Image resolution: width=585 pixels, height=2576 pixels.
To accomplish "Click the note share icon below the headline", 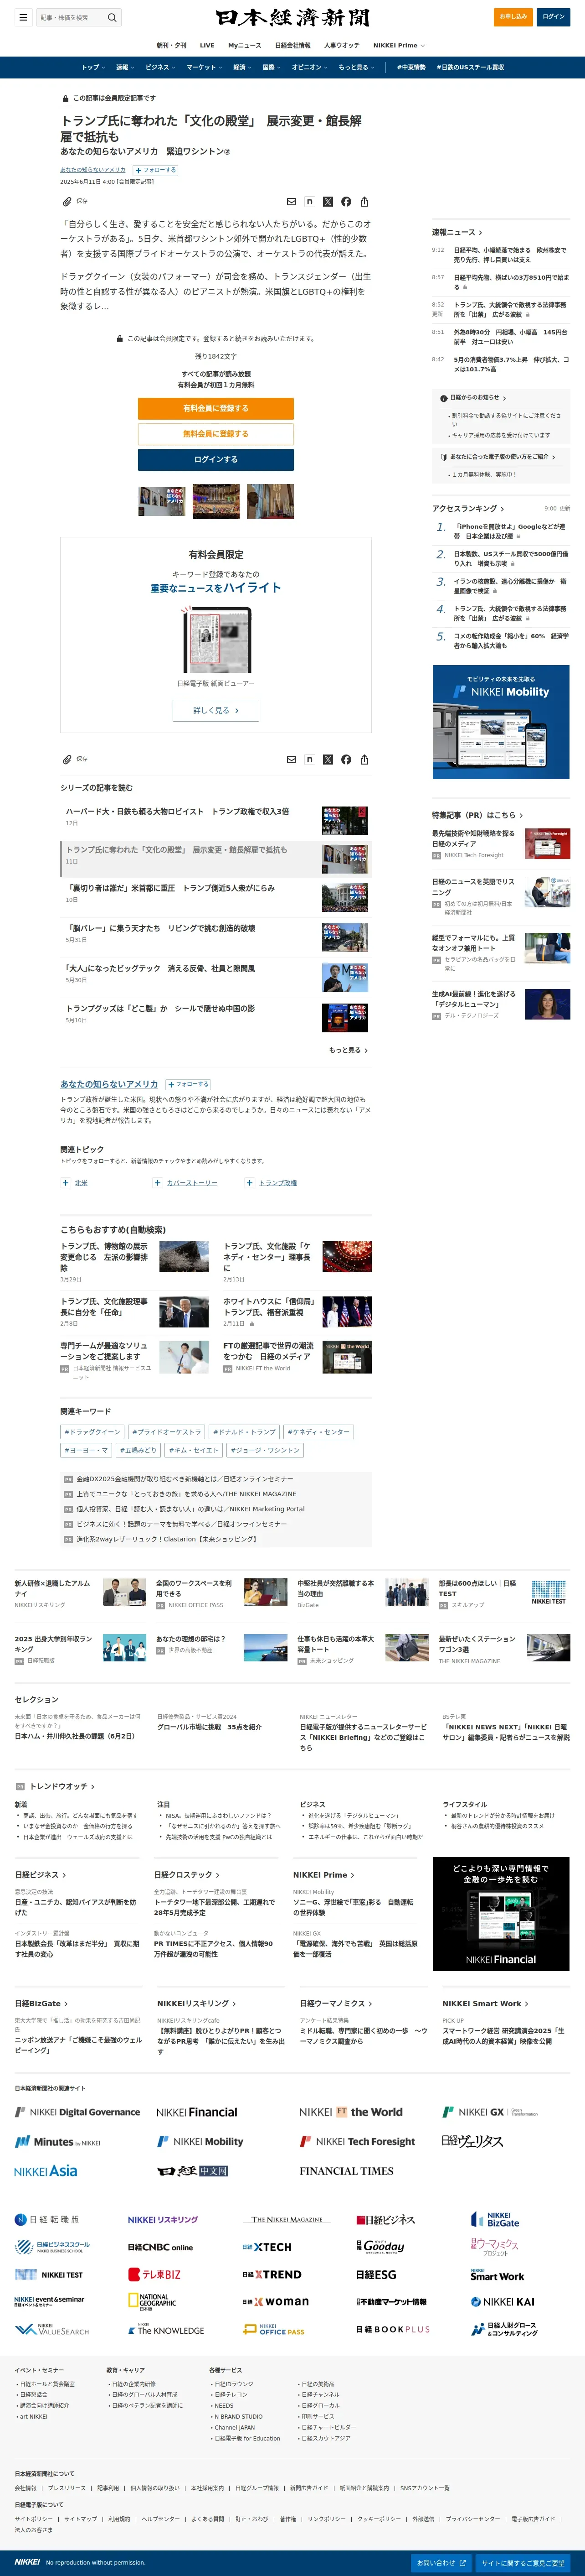I will click(x=309, y=202).
